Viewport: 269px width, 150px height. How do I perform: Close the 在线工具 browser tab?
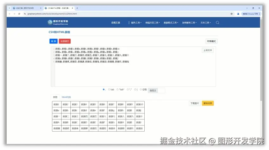pos(41,8)
